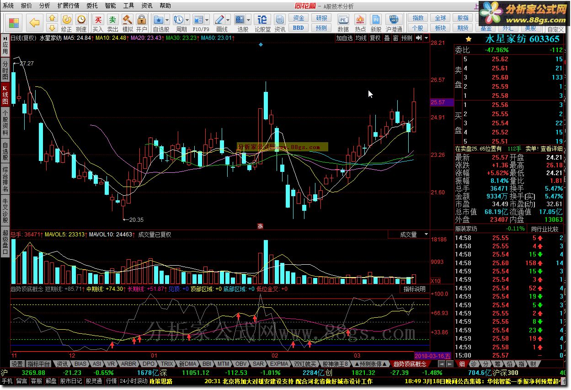
Task: Open the 报价 menu
Action: [27, 5]
